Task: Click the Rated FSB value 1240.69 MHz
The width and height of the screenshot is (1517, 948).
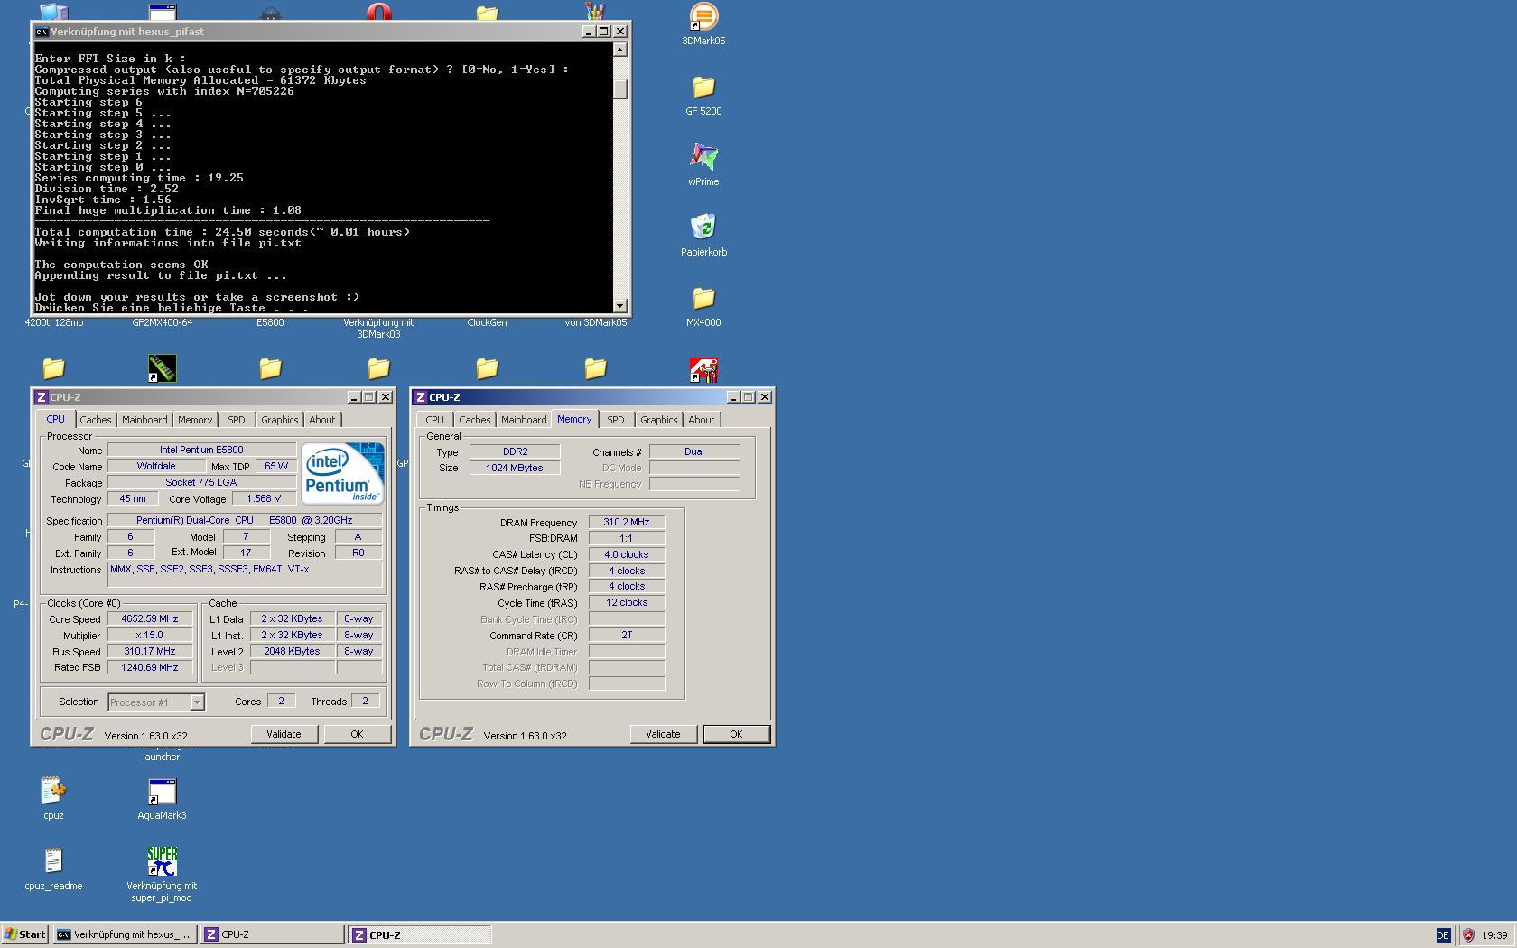Action: 150,668
